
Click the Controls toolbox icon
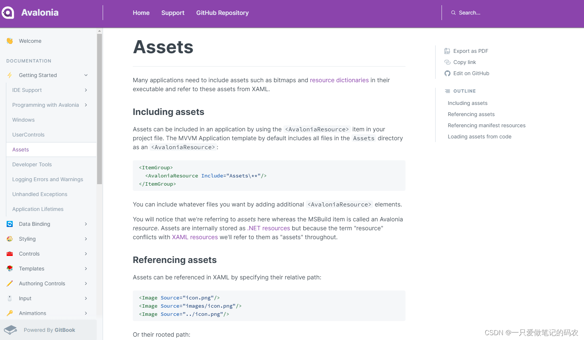pos(10,254)
